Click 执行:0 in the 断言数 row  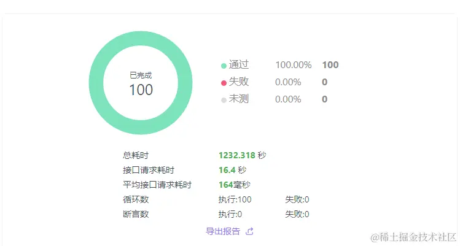coord(230,214)
